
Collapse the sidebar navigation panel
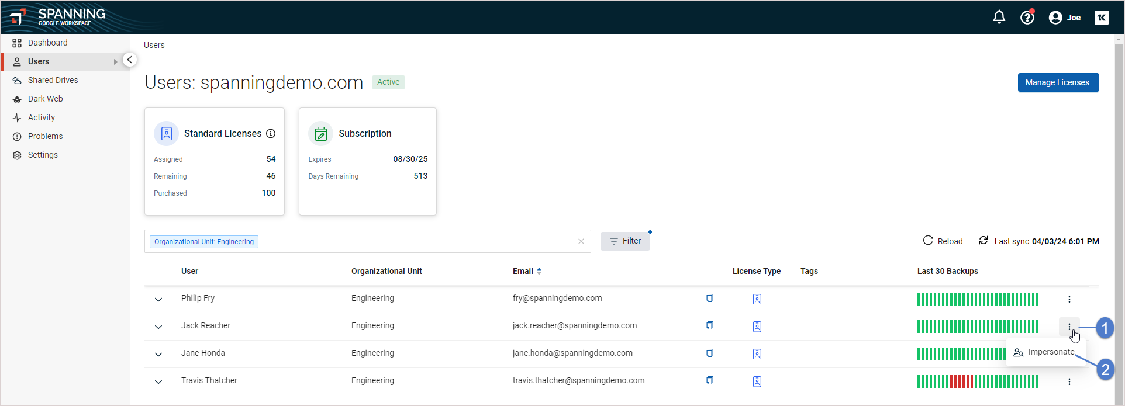coord(130,60)
